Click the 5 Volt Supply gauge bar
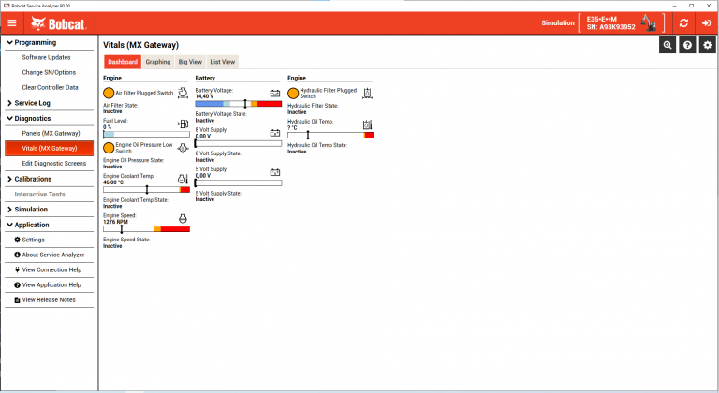719x393 pixels. [x=239, y=183]
